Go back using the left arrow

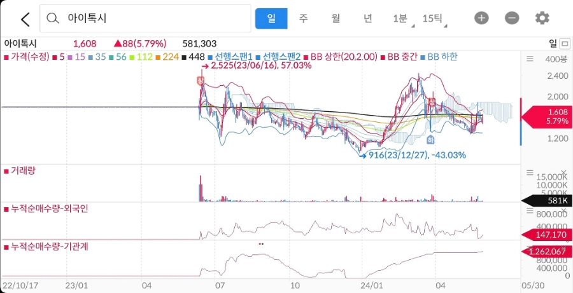pos(25,19)
